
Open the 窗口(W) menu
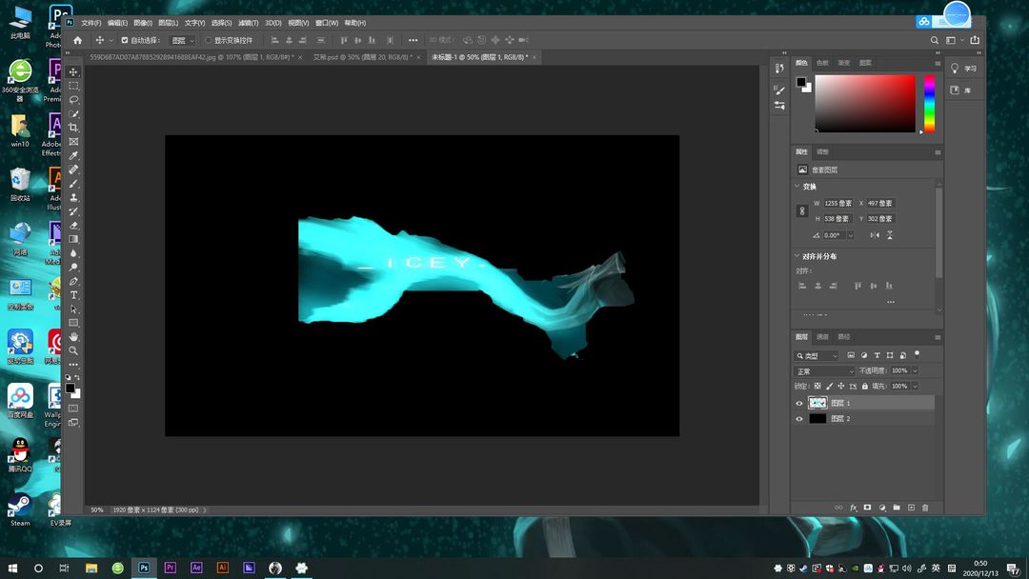327,23
